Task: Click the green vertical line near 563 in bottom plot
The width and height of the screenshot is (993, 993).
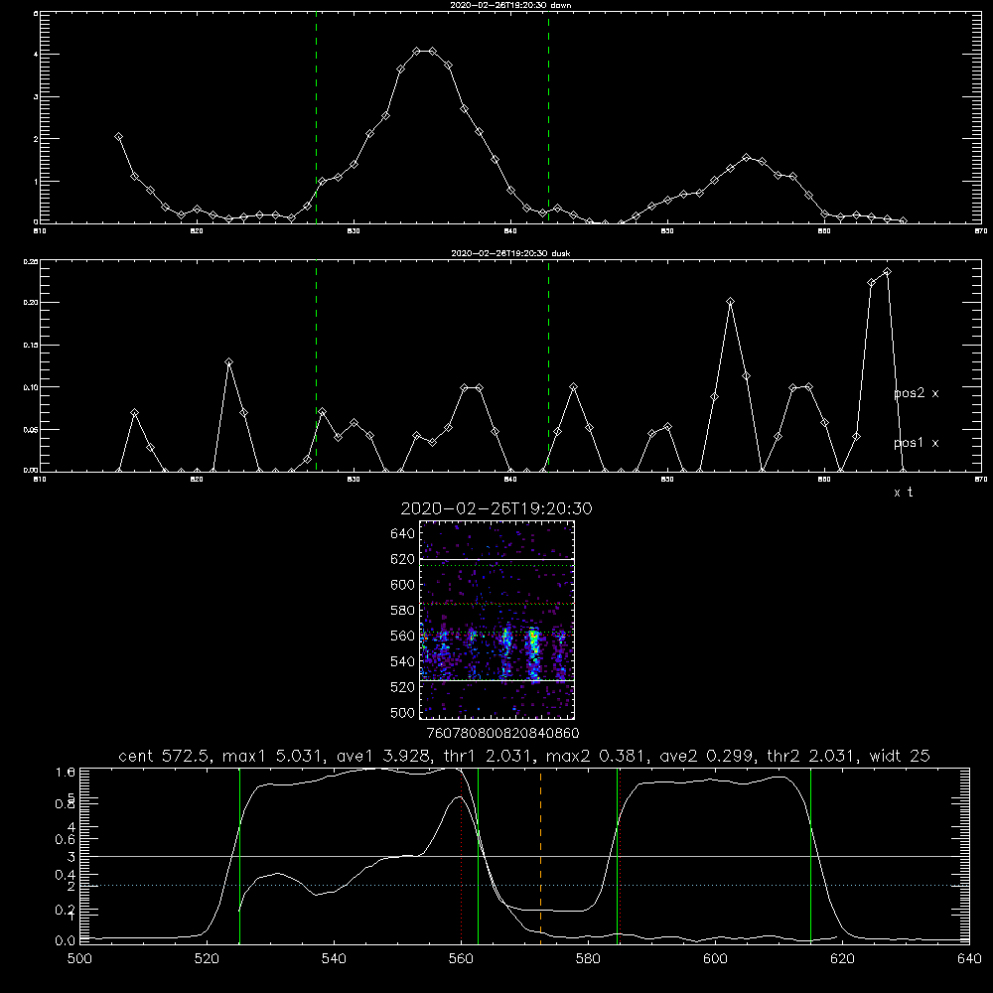Action: coord(478,856)
